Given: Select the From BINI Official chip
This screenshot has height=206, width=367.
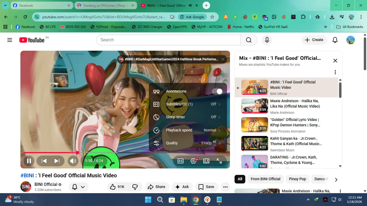Looking at the screenshot, I should pos(266,179).
